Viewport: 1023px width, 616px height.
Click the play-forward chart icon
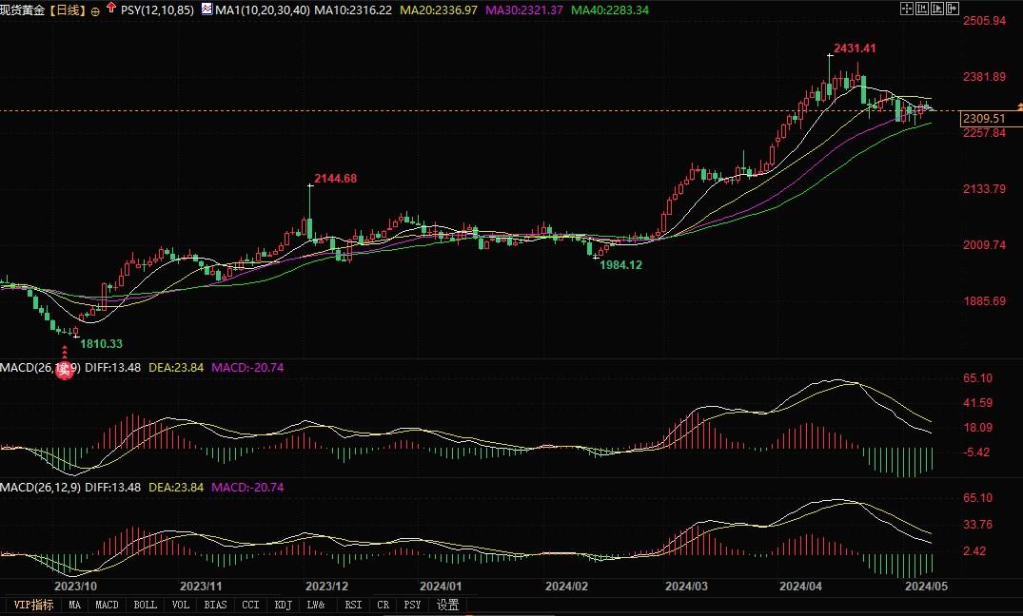939,9
